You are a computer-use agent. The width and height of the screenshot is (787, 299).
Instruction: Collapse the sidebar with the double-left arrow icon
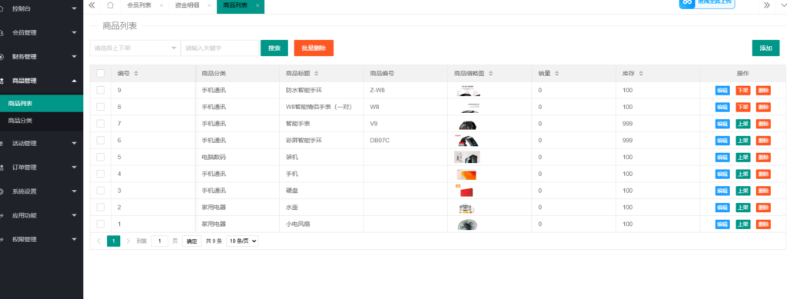tap(92, 5)
